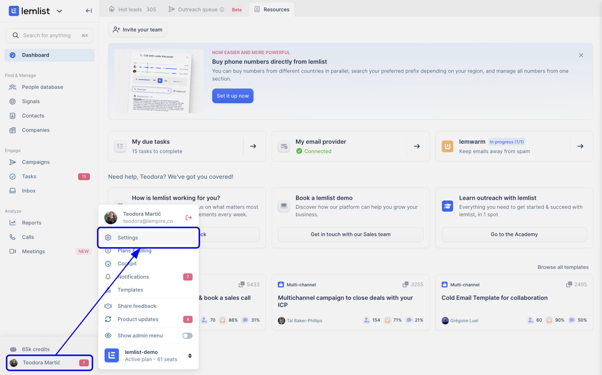Click the Share feedback icon

108,306
